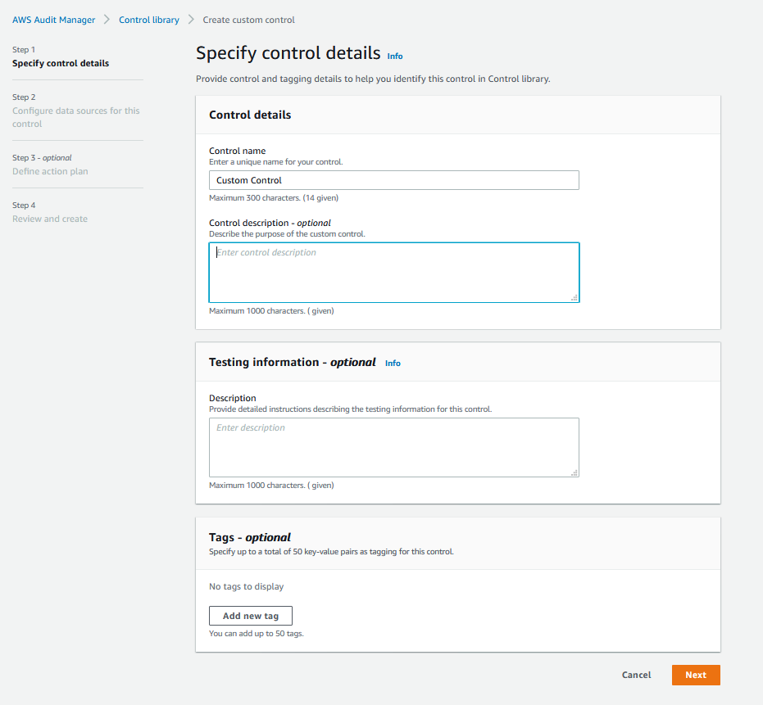Click the chevron after Control library breadcrumb

191,20
